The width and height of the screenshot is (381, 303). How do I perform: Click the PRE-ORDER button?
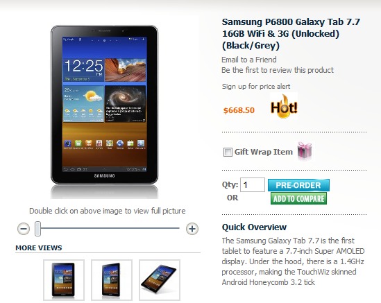(x=298, y=185)
